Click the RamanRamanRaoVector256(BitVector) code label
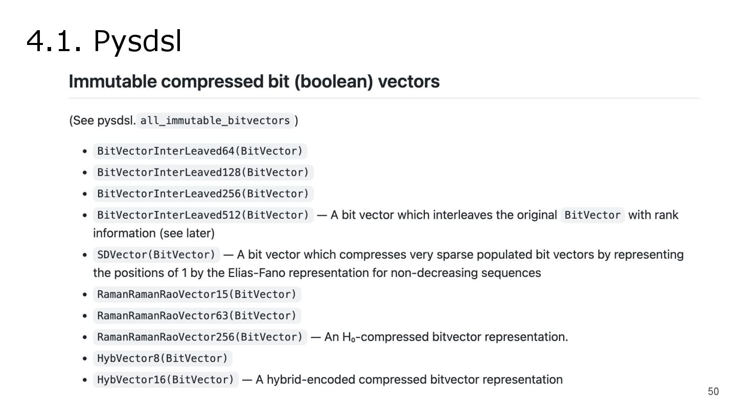This screenshot has height=414, width=736. click(200, 337)
